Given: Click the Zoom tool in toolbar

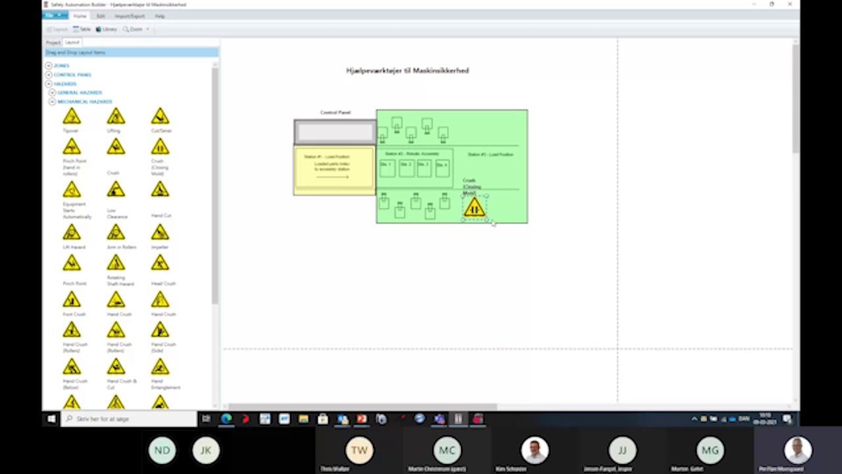Looking at the screenshot, I should pos(132,29).
